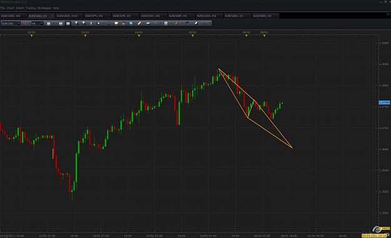Image resolution: width=391 pixels, height=238 pixels.
Task: Switch to the AUD/NZD, H1 chart tab
Action: 265,16
